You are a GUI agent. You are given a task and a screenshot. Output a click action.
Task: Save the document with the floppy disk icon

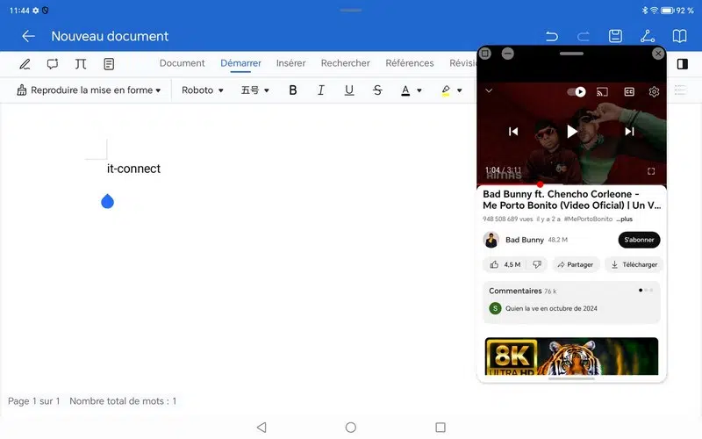coord(616,36)
